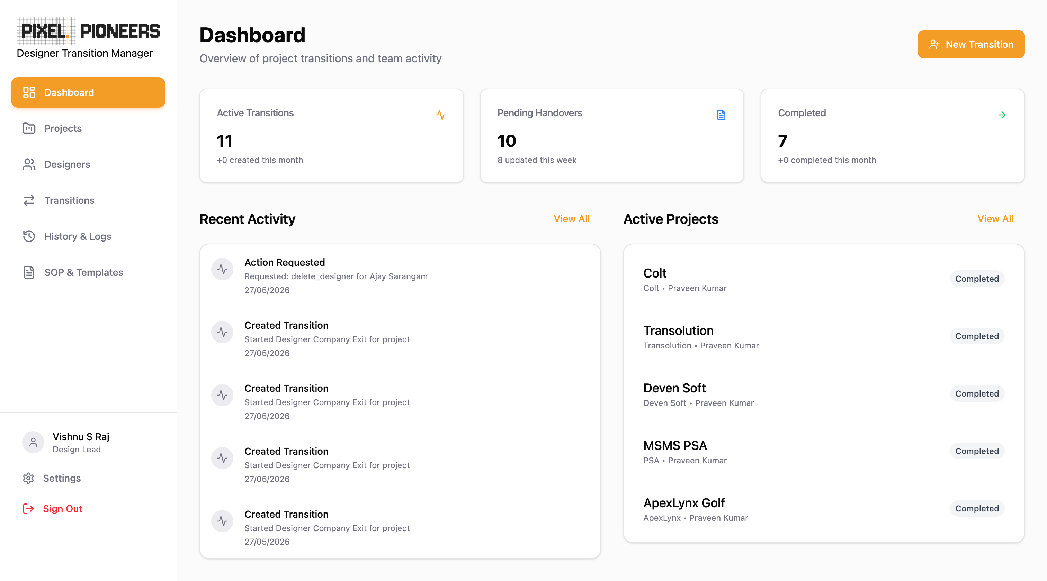
Task: Click the History & Logs clock icon
Action: tap(29, 236)
